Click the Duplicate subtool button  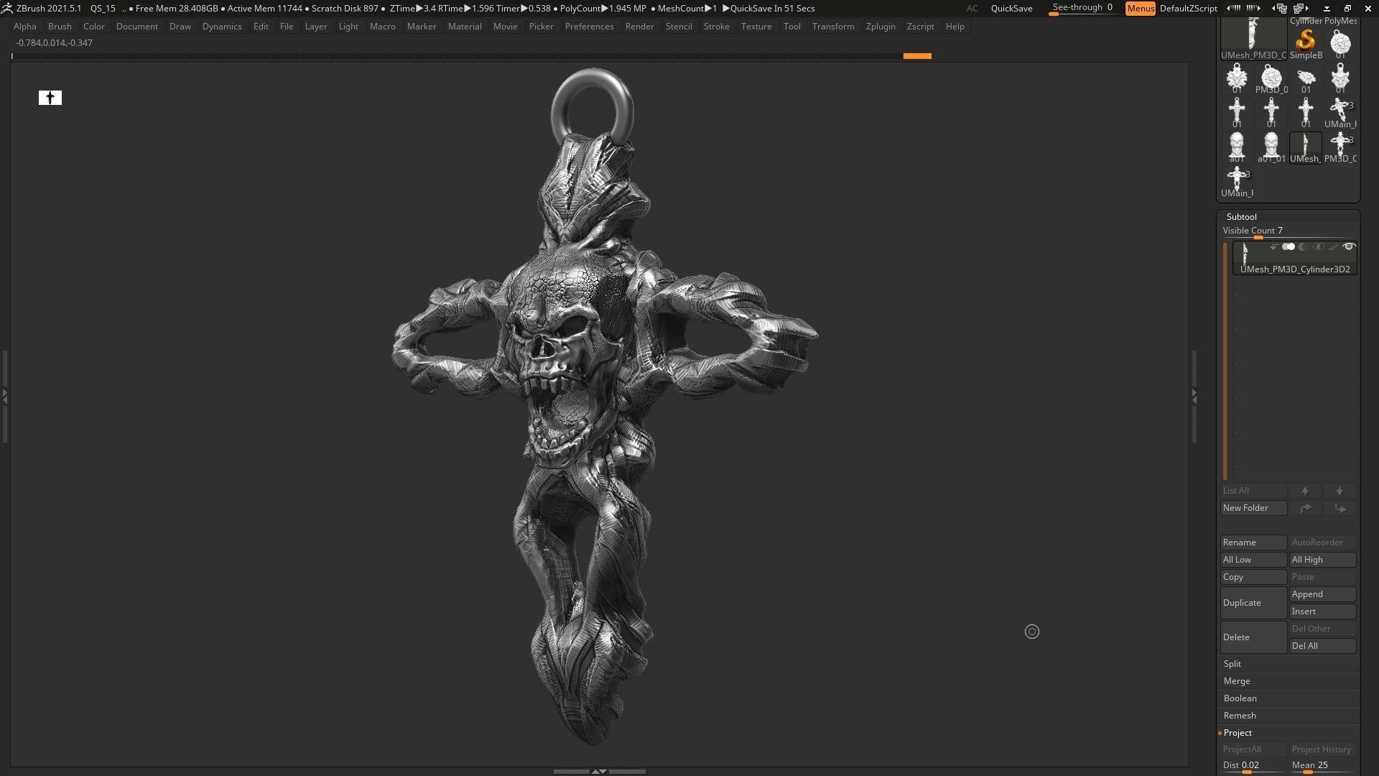pyautogui.click(x=1253, y=603)
